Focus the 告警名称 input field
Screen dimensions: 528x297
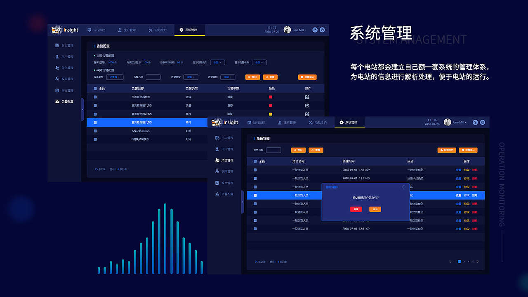tap(153, 77)
